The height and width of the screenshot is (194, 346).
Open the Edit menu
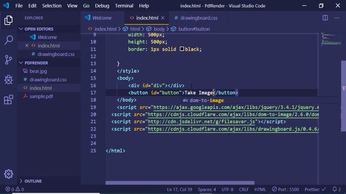coord(32,6)
